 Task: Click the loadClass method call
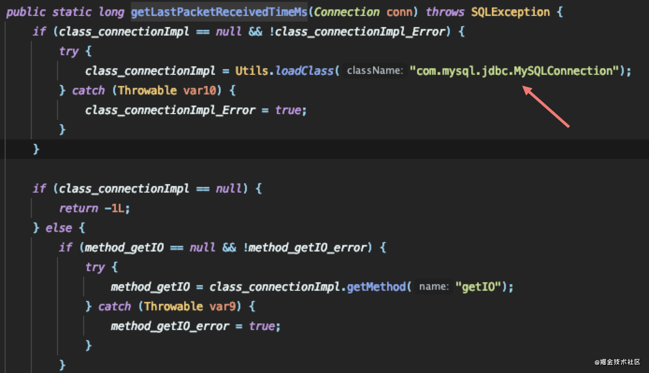pos(304,71)
